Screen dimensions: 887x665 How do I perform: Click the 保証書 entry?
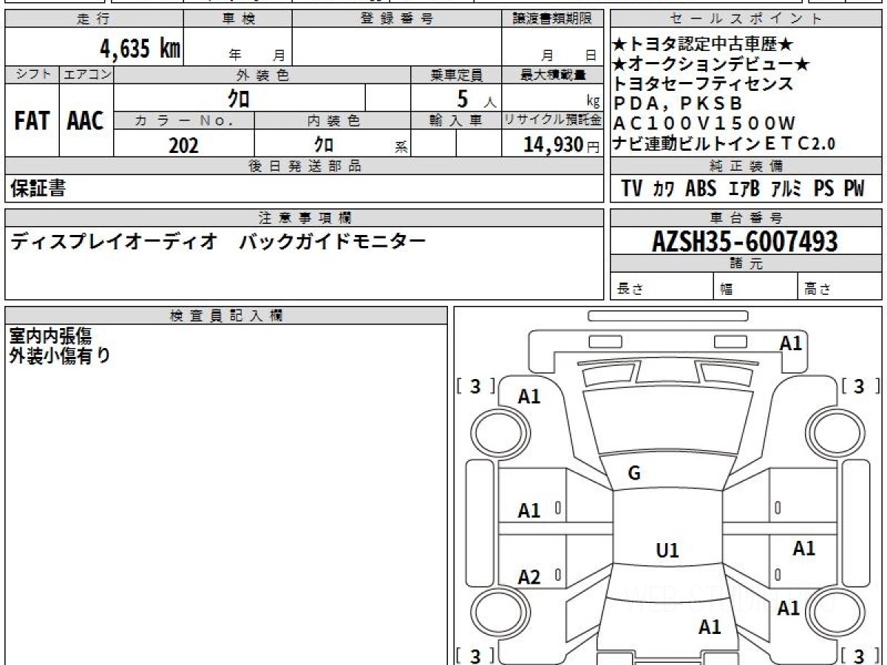[38, 189]
